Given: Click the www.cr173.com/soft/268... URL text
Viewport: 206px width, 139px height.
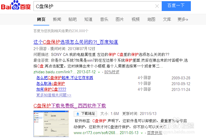Looking at the screenshot, I should point(96,133).
